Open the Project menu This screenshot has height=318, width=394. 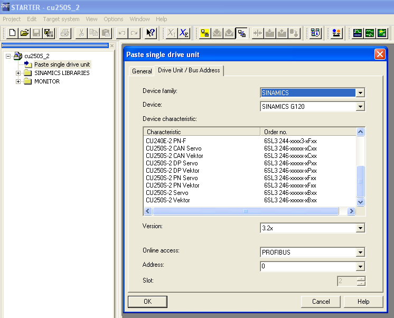click(12, 19)
